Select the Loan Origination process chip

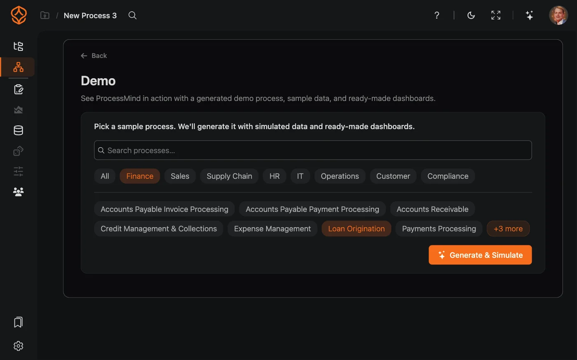tap(356, 229)
